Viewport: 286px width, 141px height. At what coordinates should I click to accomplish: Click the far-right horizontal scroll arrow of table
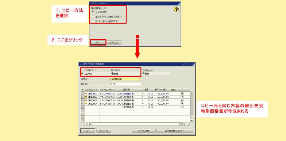click(188, 124)
